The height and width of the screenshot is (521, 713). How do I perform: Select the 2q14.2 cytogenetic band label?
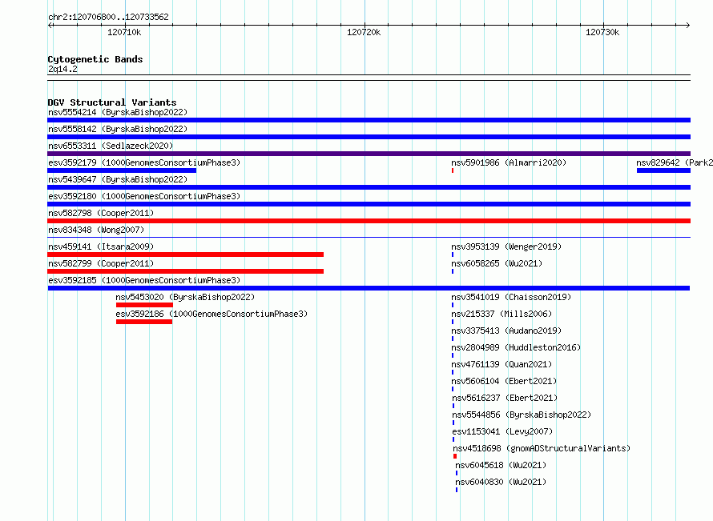tap(62, 69)
